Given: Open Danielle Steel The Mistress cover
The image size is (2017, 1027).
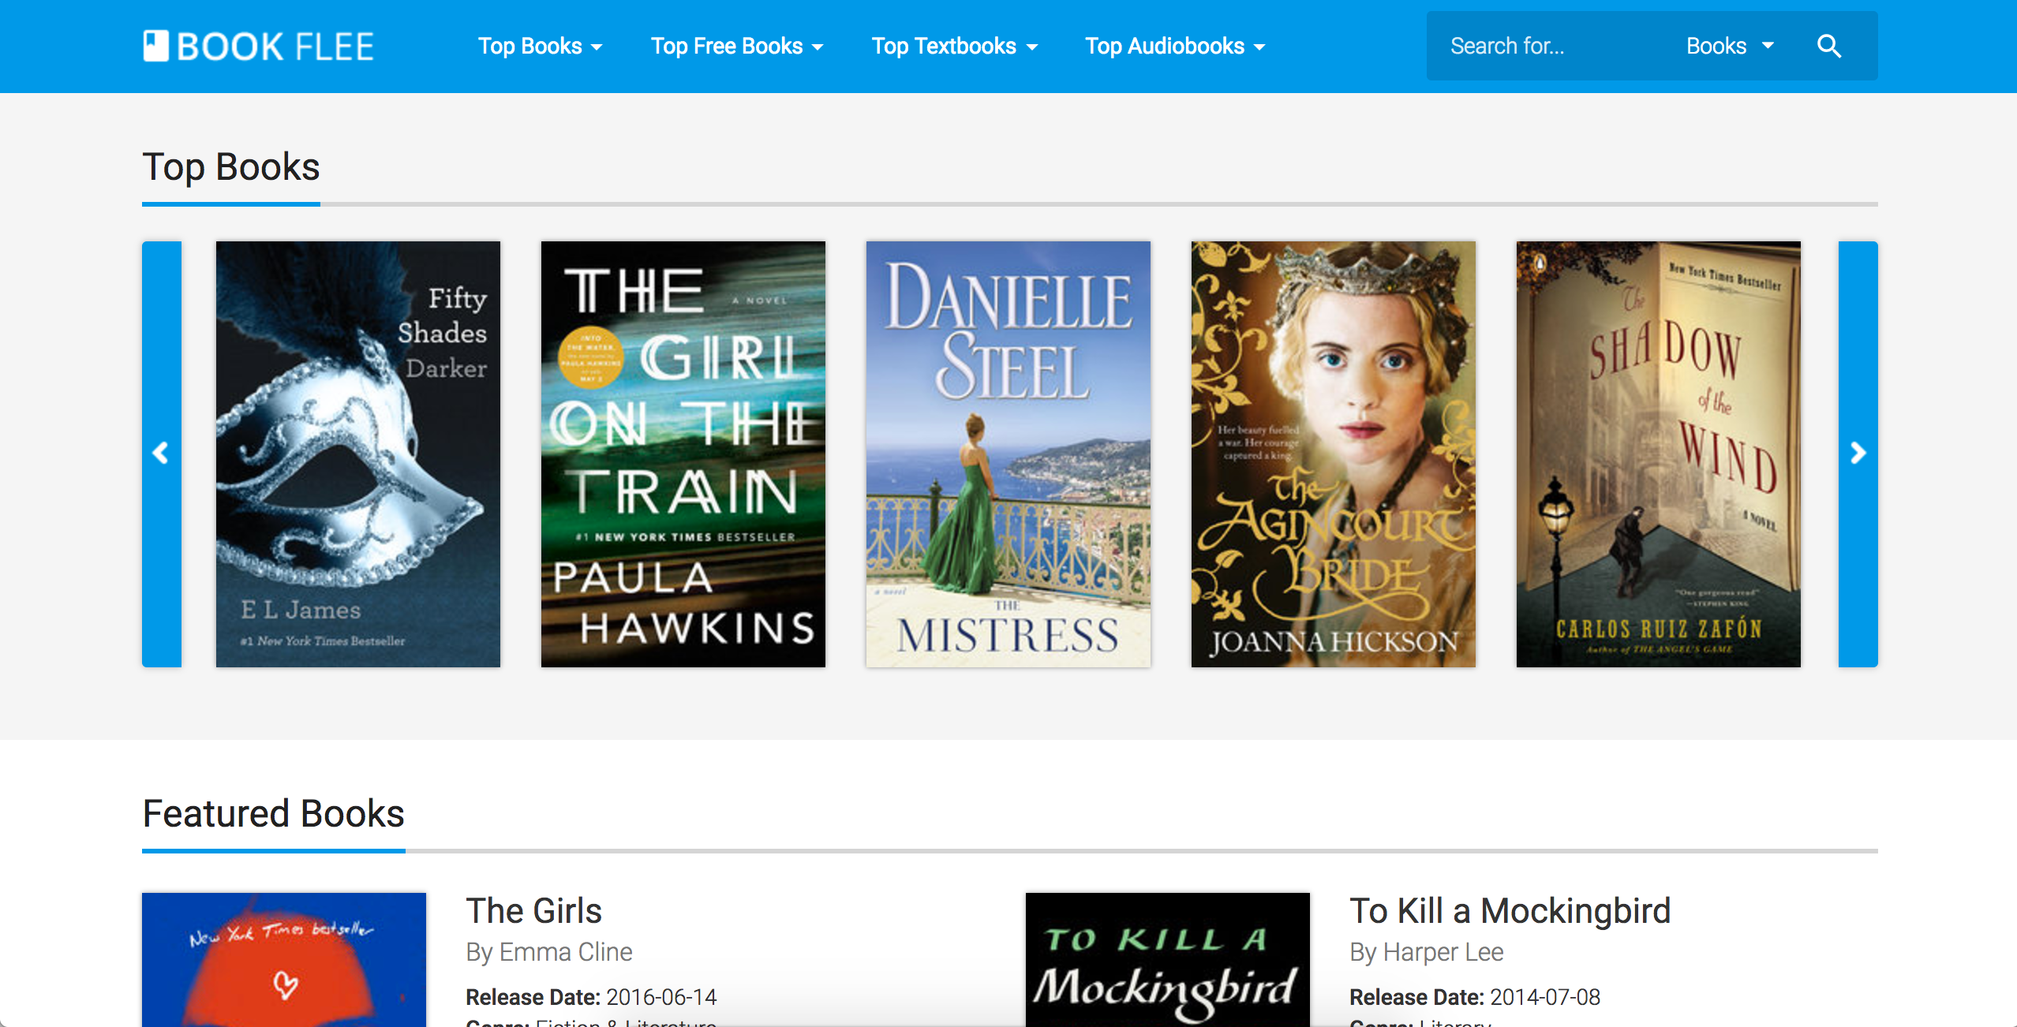Looking at the screenshot, I should (1008, 454).
